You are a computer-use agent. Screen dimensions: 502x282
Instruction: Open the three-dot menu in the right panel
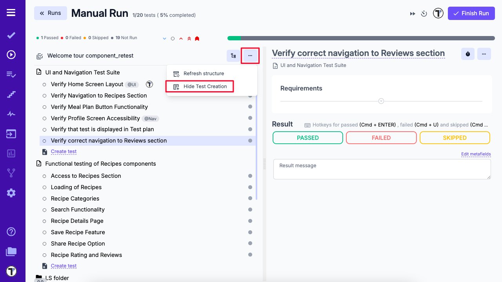(x=484, y=54)
